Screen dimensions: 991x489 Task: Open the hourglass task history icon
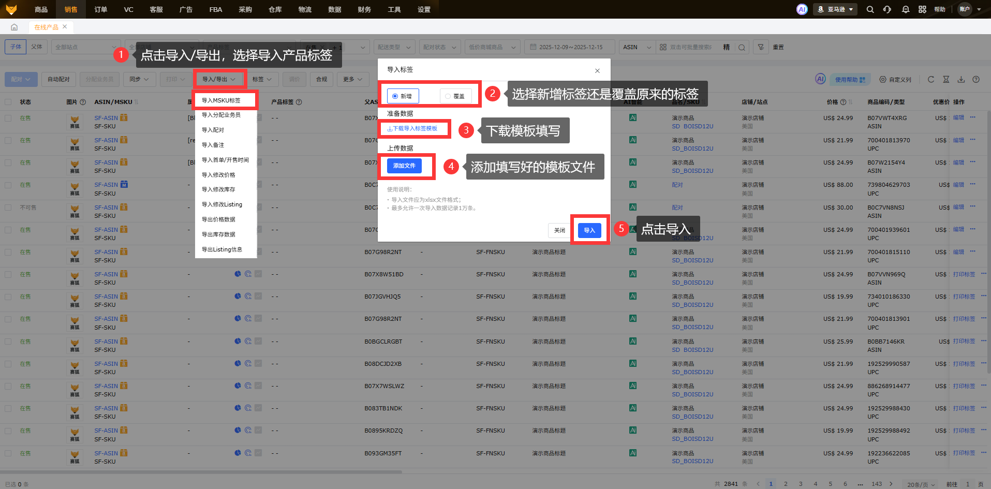point(946,79)
